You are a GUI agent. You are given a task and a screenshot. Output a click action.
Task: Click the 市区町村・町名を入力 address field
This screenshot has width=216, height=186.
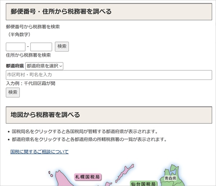coord(109,75)
